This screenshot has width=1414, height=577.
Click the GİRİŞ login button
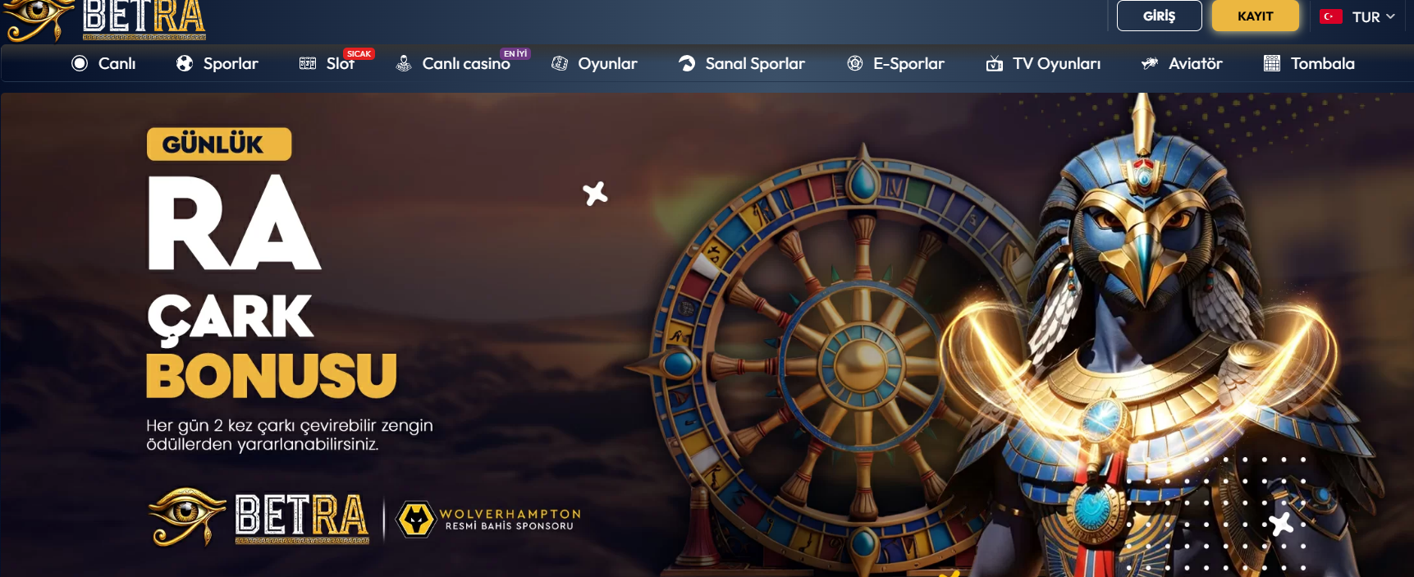(1160, 16)
